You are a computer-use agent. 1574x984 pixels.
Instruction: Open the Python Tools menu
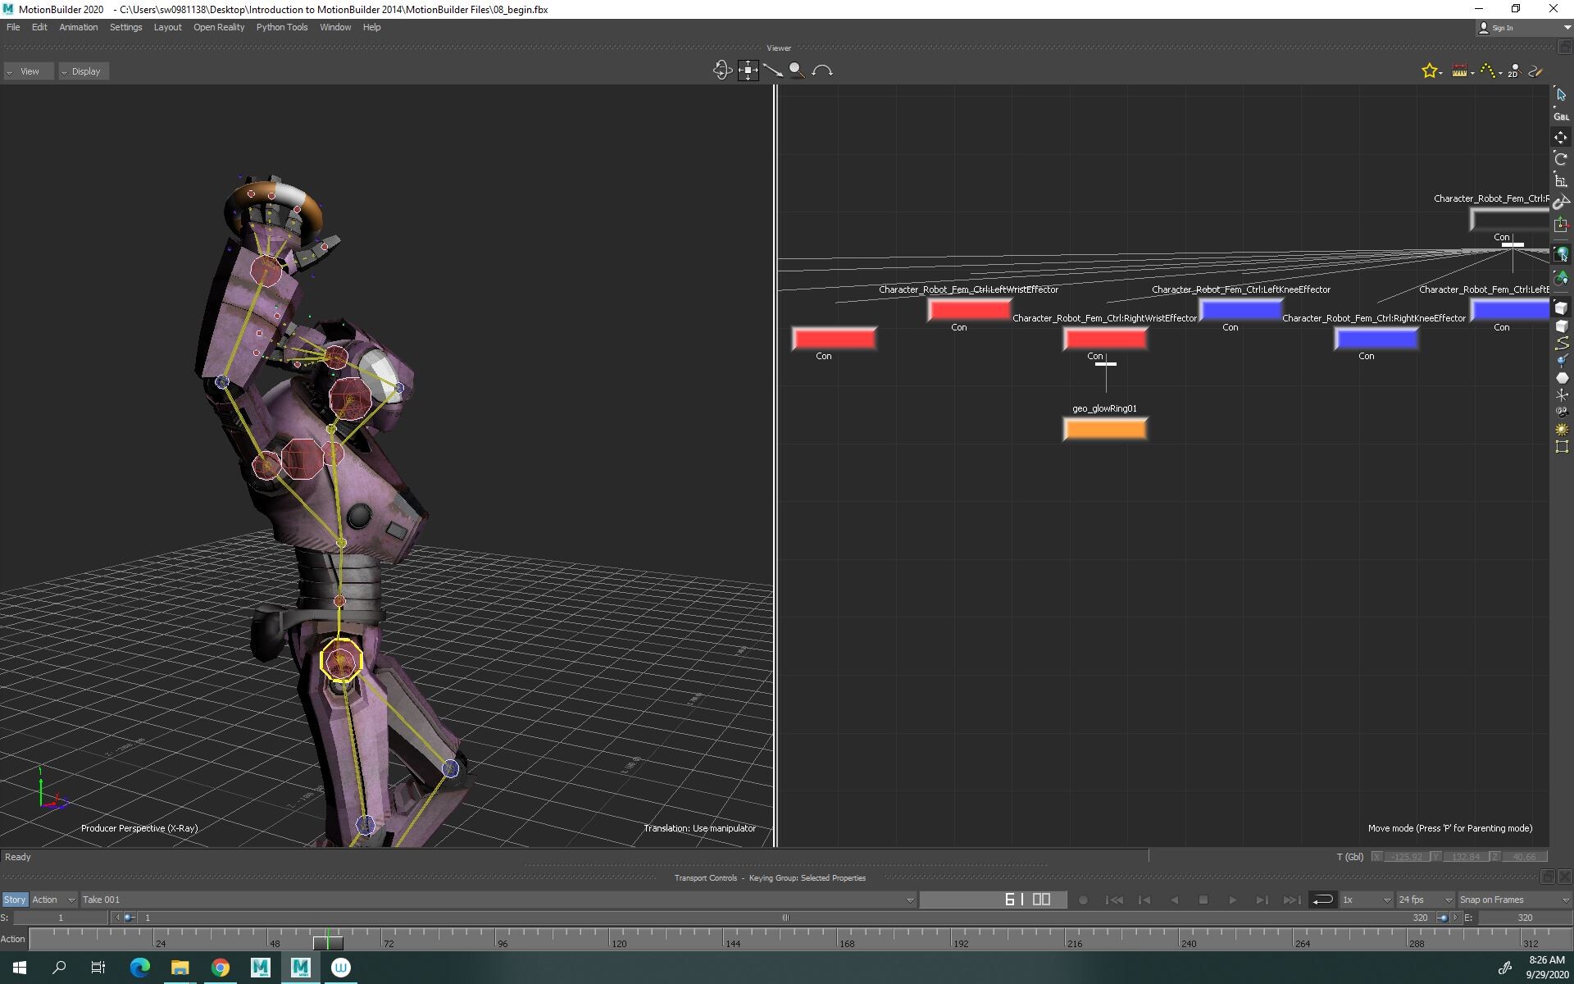tap(282, 27)
